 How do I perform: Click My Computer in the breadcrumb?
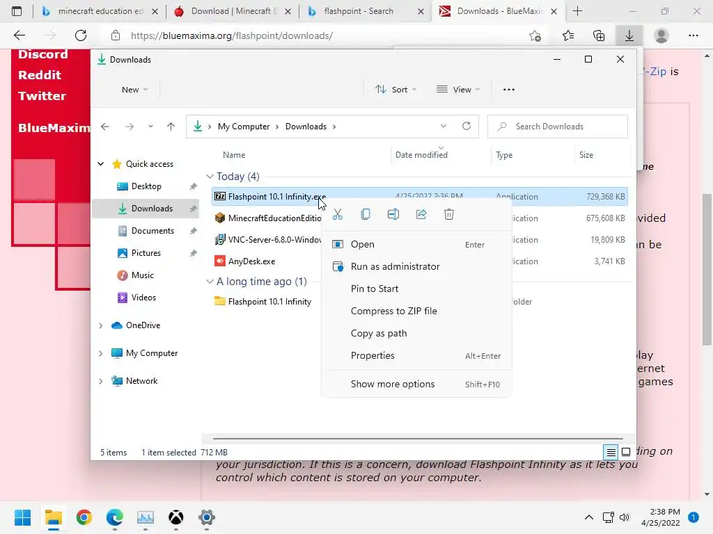[244, 127]
